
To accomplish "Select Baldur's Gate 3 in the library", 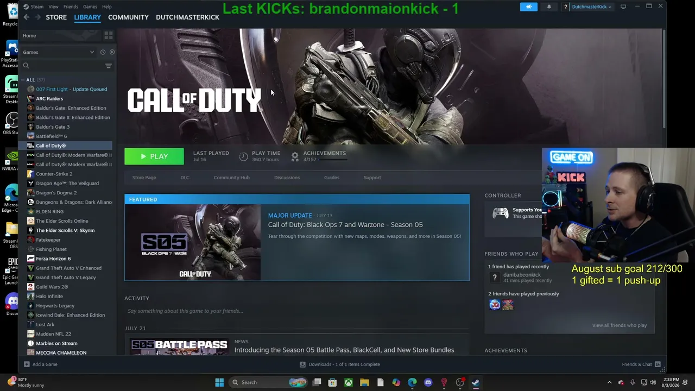I will pos(53,127).
